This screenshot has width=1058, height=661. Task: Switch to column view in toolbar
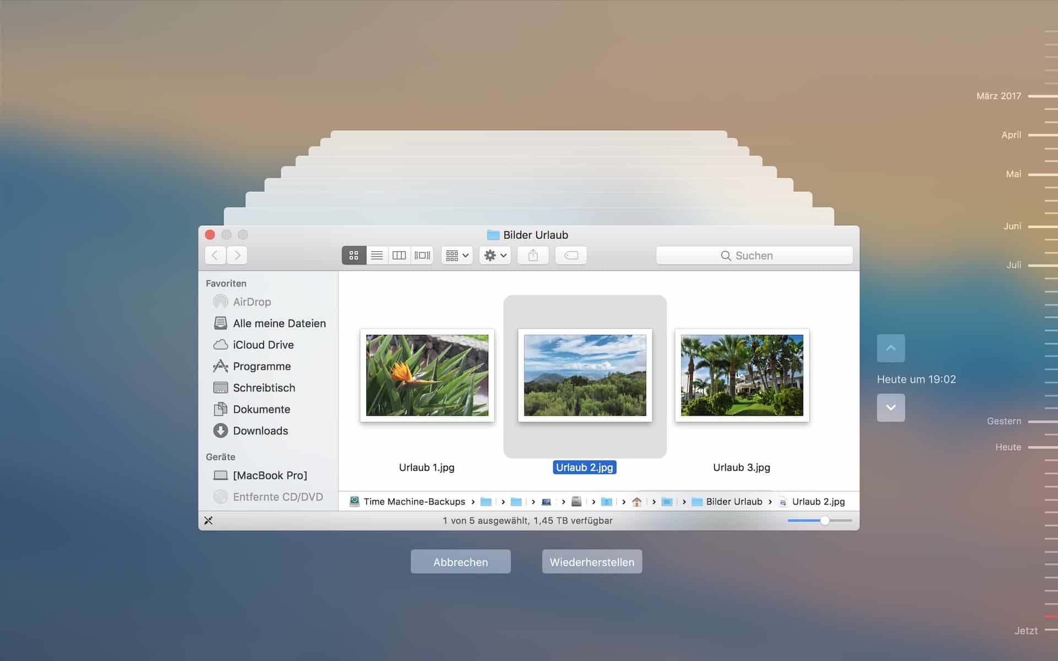400,256
